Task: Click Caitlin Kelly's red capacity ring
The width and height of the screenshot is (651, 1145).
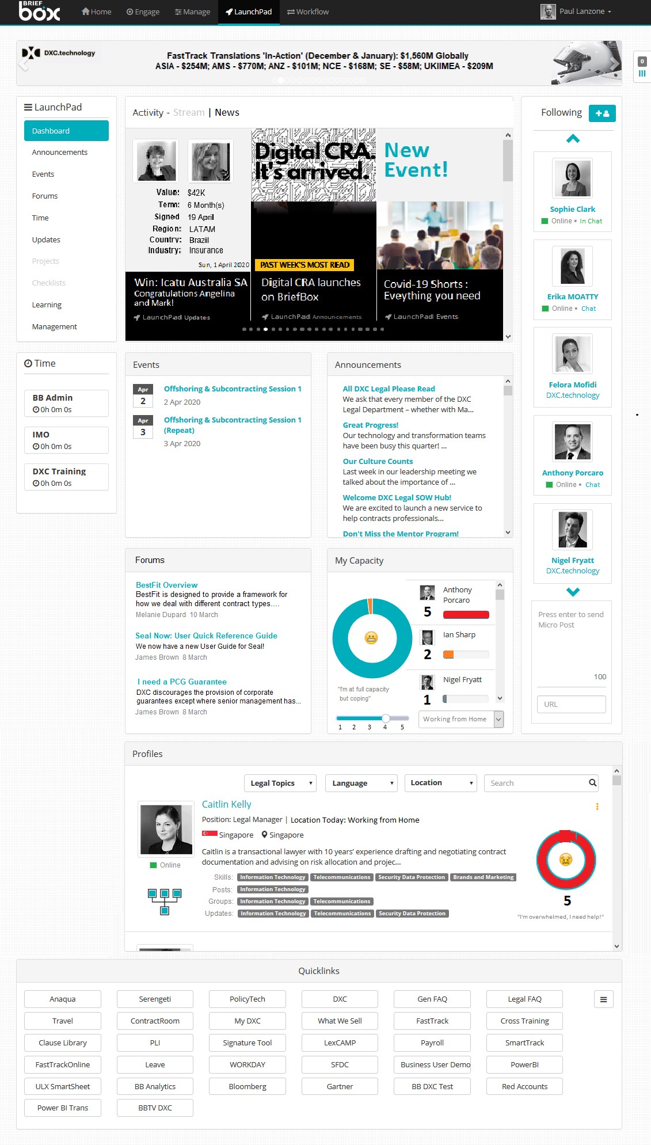Action: click(x=566, y=860)
